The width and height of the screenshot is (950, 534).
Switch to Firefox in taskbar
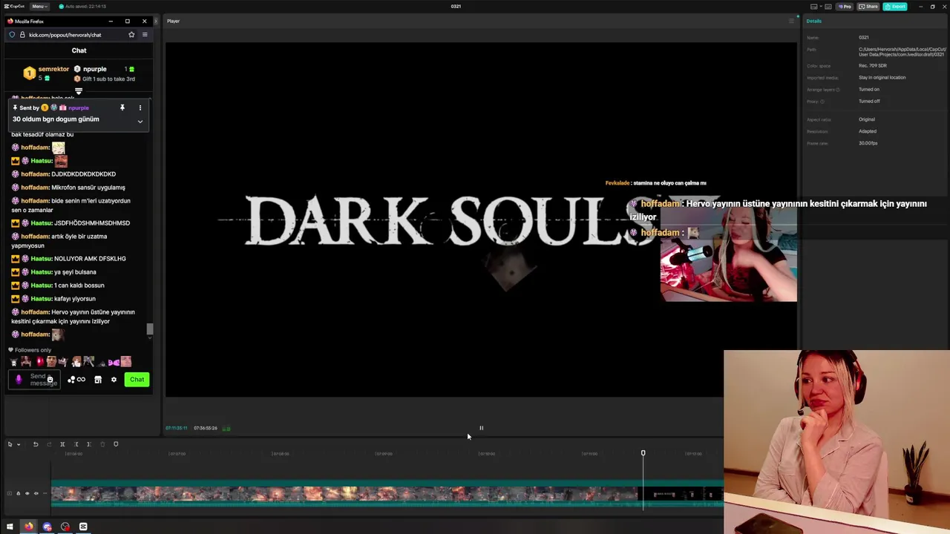(28, 527)
